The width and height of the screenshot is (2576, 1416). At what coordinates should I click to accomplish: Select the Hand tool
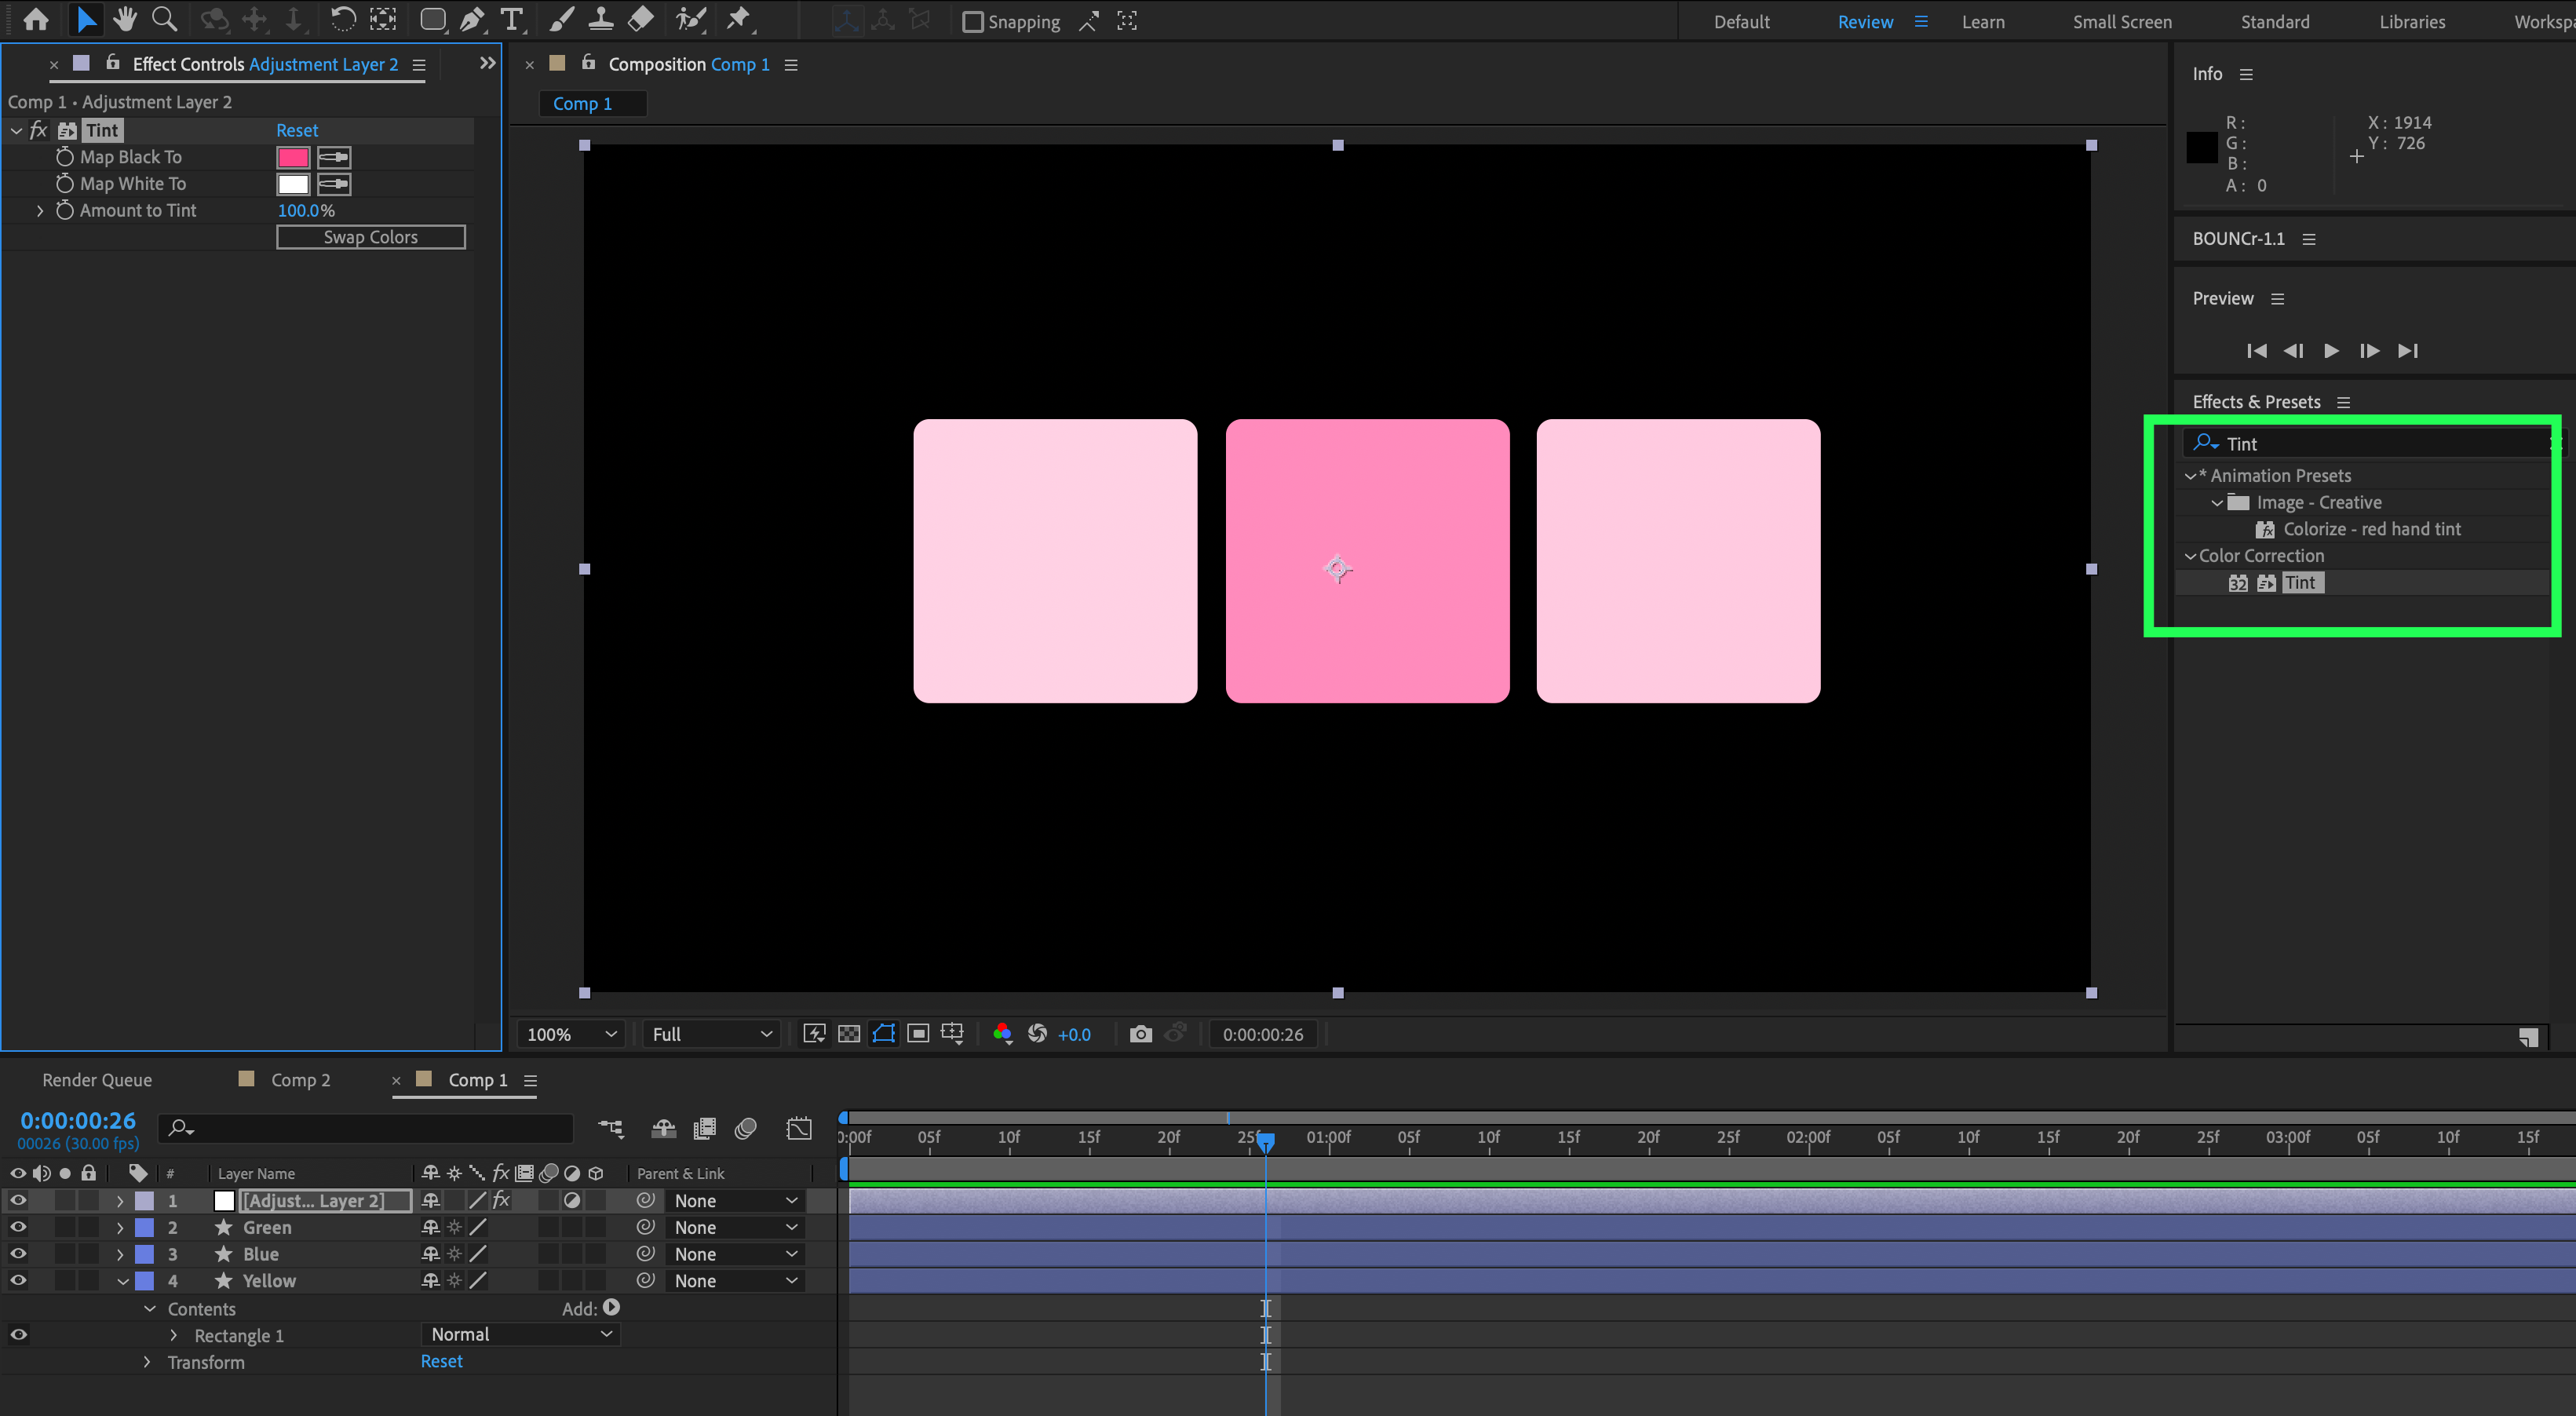tap(125, 19)
